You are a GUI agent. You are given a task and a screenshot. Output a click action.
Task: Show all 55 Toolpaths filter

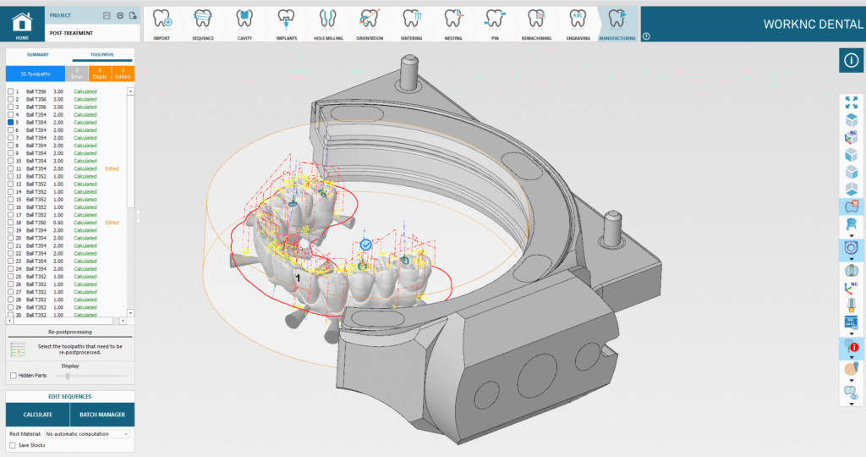pos(36,74)
